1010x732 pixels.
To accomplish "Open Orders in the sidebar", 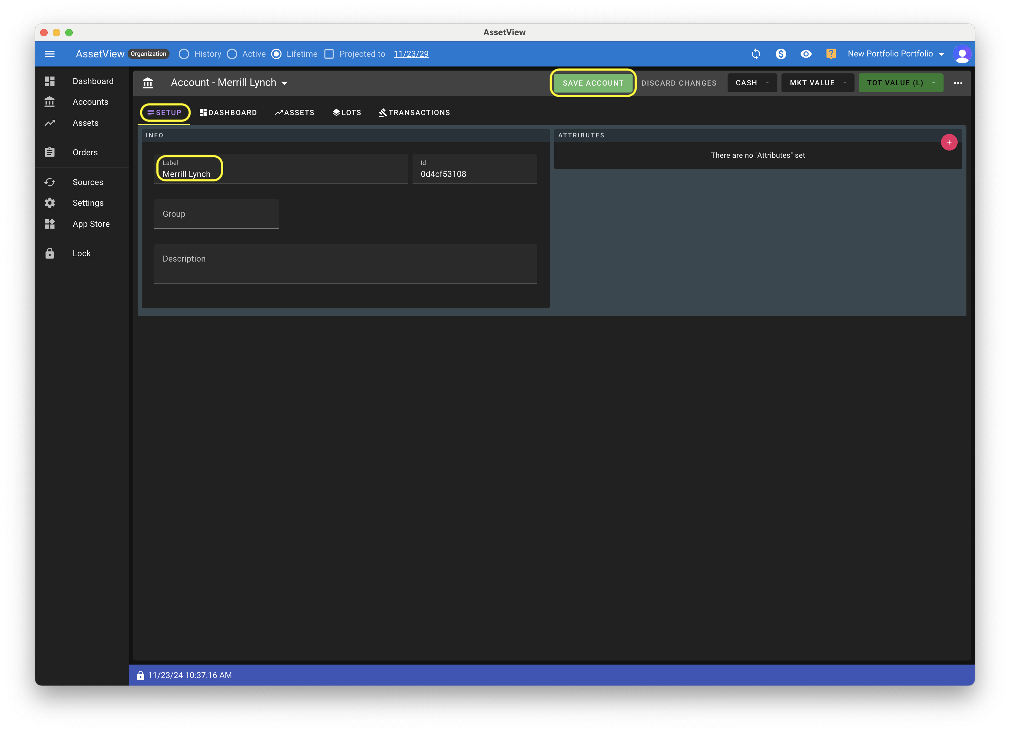I will coord(85,152).
